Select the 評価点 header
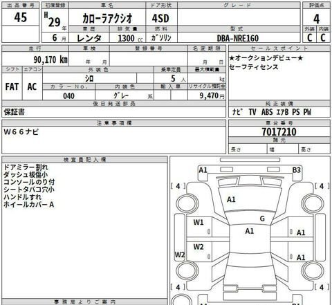 316,6
